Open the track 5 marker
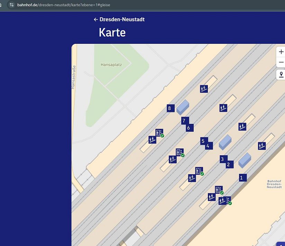This screenshot has height=246, width=285. (203, 141)
